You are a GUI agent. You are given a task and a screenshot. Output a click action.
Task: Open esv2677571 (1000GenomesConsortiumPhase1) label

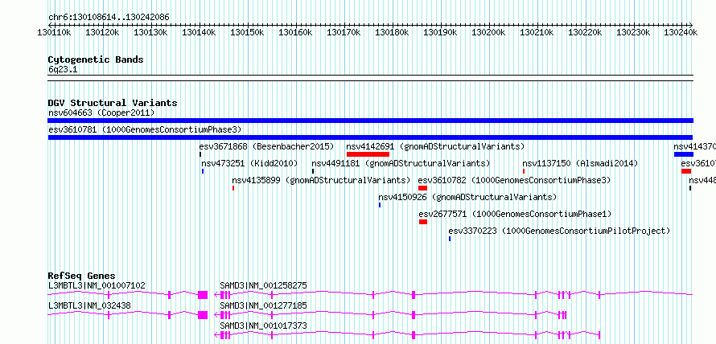[x=515, y=214]
